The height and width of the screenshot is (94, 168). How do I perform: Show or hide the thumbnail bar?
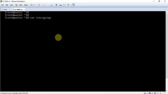click(x=61, y=5)
